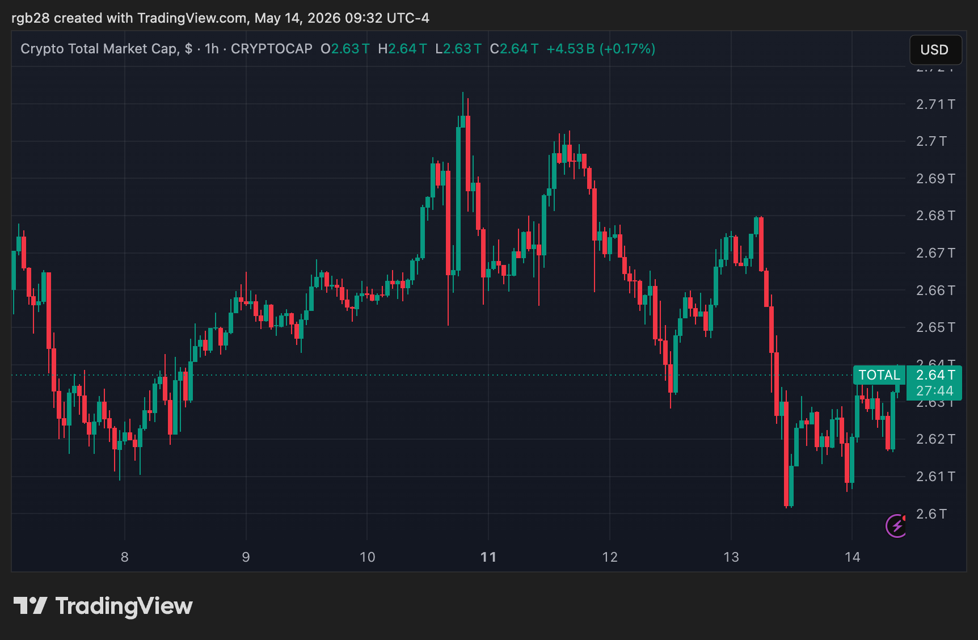The width and height of the screenshot is (978, 640).
Task: Click the 2.69 T price axis label
Action: coord(935,179)
